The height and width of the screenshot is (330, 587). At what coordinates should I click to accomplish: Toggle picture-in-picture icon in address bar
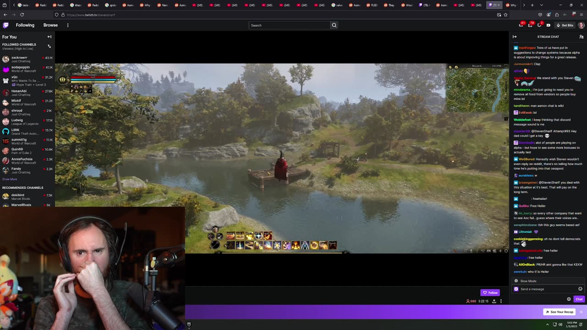[499, 15]
